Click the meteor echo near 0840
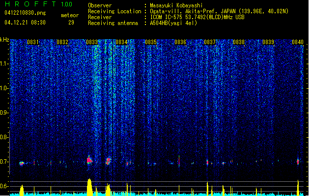Viewport: 309px width, 196px height. coord(298,162)
